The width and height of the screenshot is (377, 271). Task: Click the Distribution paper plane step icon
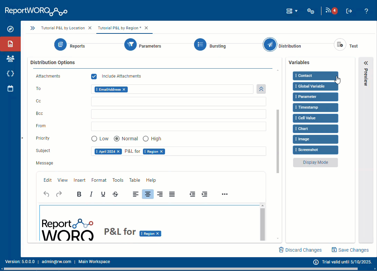(x=270, y=44)
